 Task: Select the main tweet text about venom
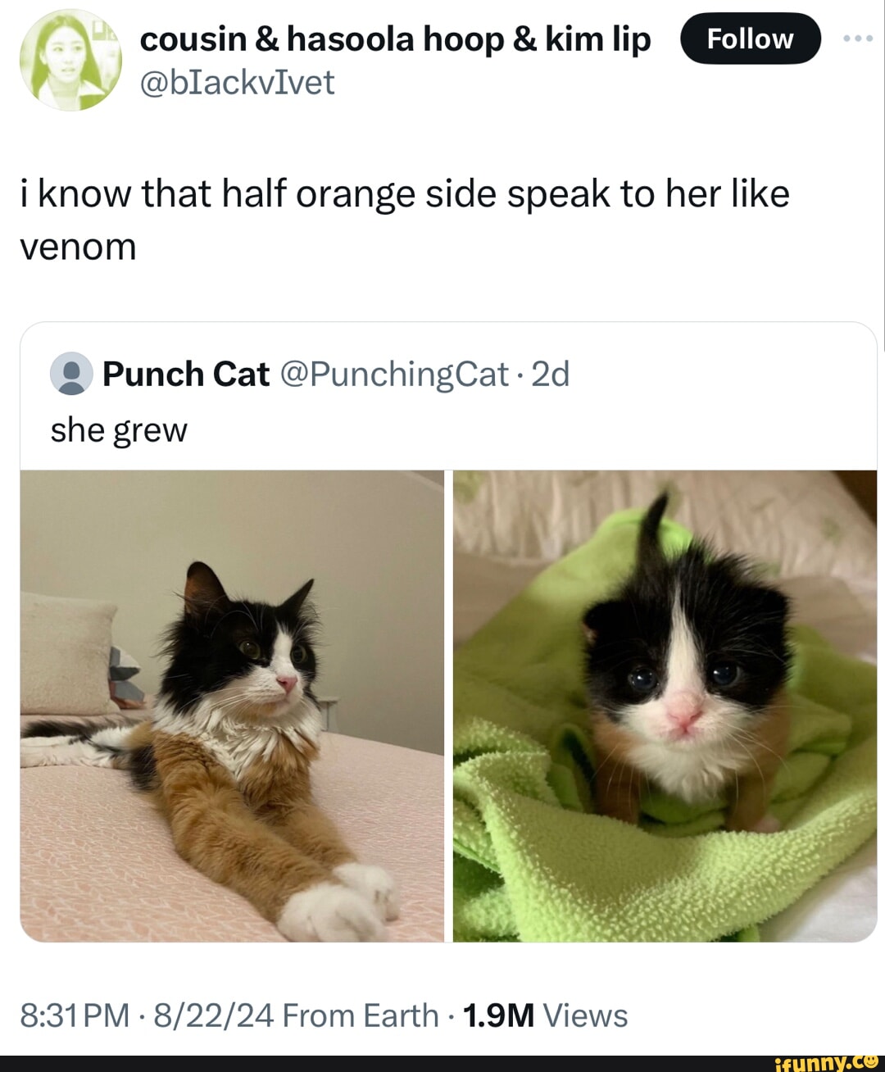coord(405,220)
